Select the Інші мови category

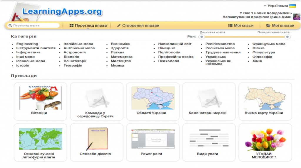pos(25,57)
